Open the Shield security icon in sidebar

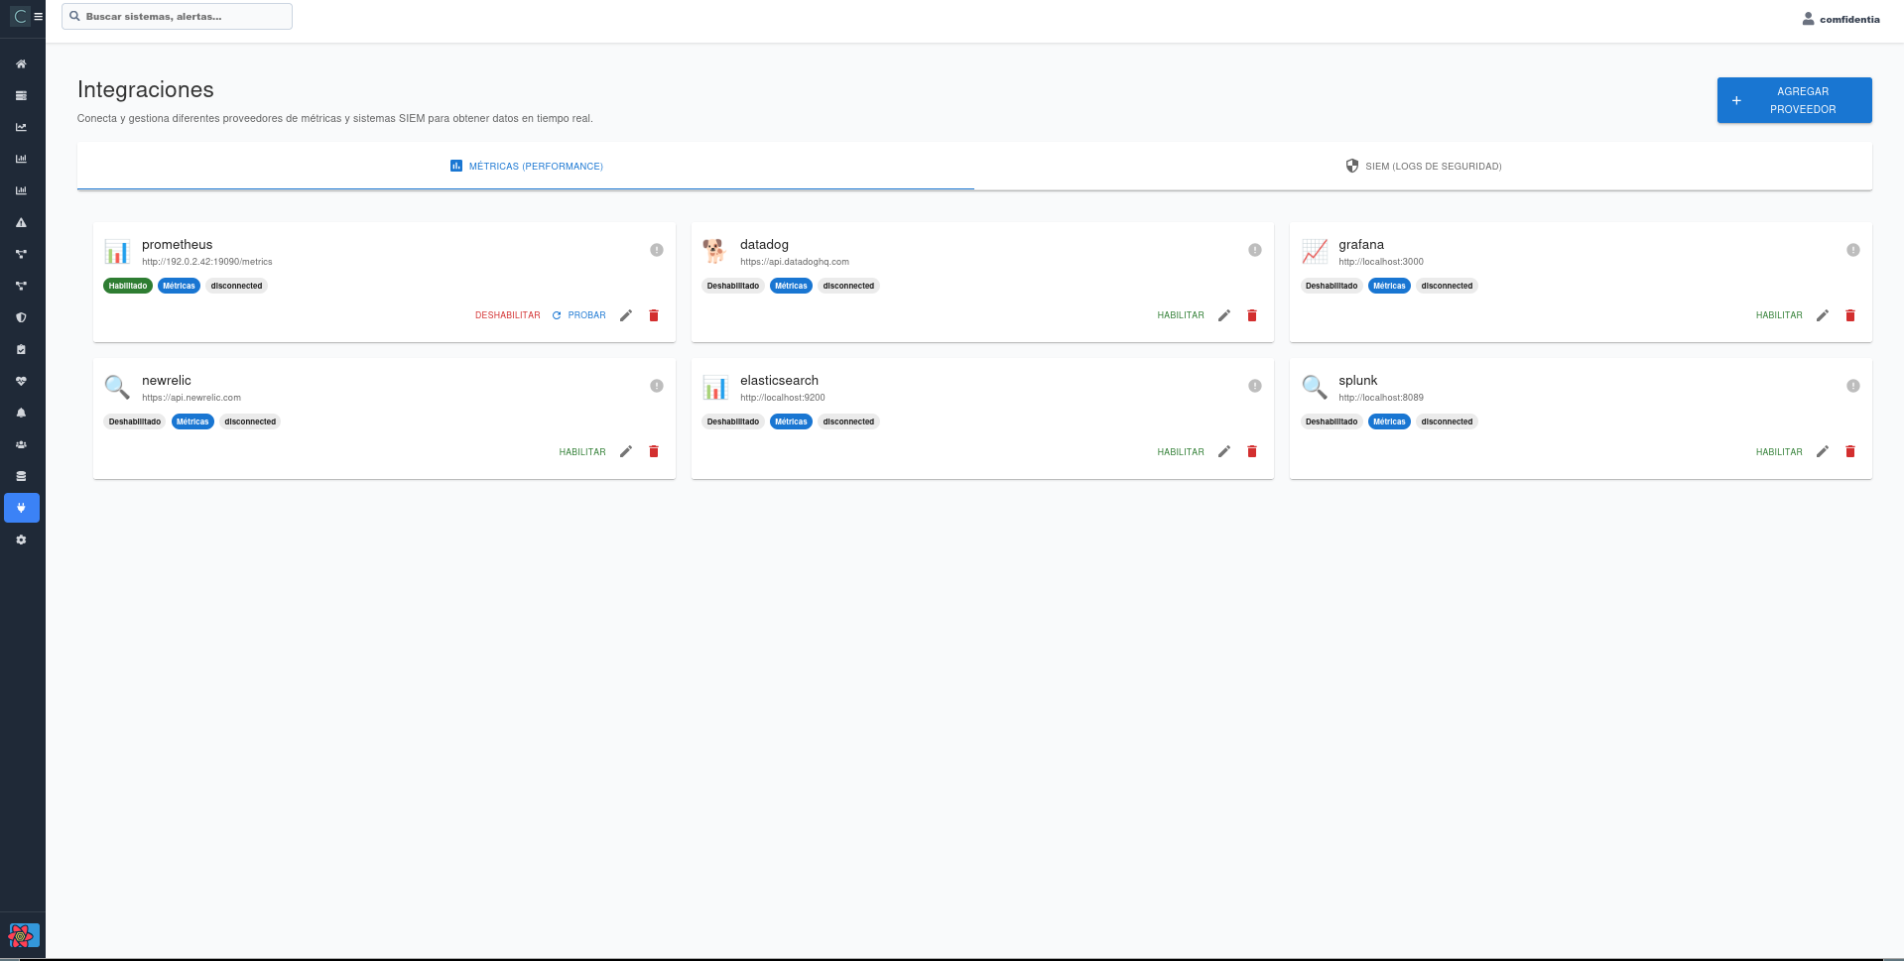pos(21,317)
